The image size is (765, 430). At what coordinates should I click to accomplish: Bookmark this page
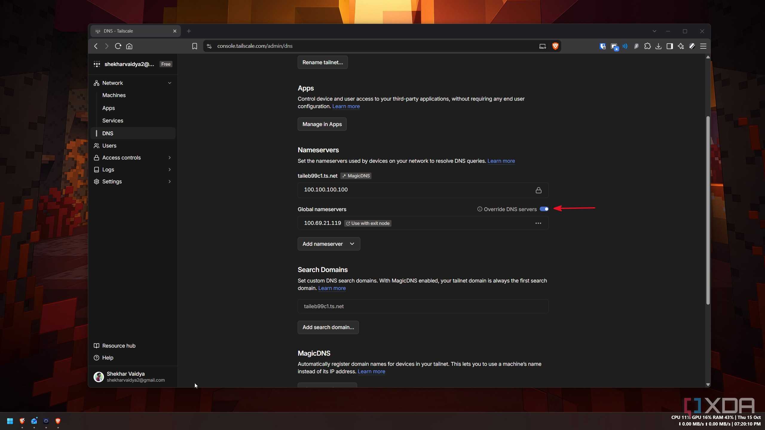195,46
